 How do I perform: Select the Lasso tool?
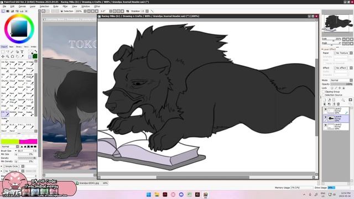(x=7, y=52)
